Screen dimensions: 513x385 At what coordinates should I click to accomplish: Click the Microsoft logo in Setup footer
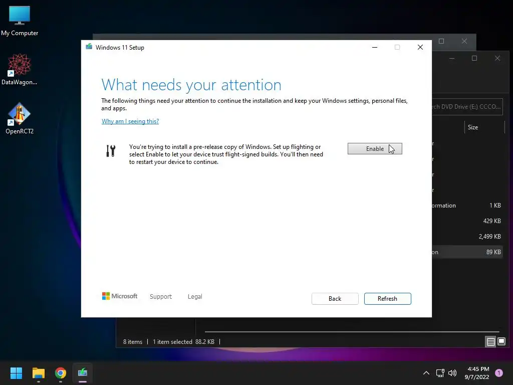120,296
